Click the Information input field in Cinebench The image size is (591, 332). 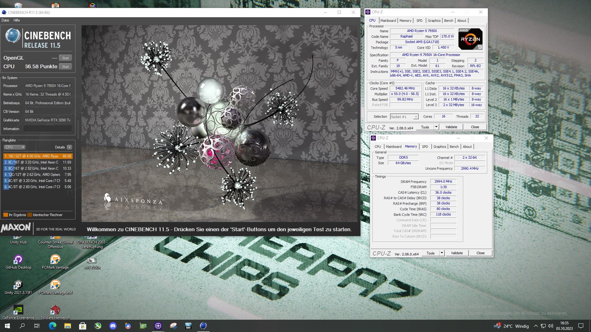tap(48, 129)
